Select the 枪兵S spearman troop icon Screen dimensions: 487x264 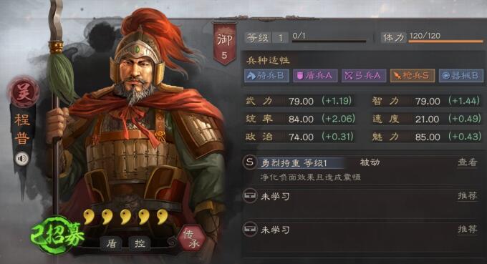(x=413, y=75)
